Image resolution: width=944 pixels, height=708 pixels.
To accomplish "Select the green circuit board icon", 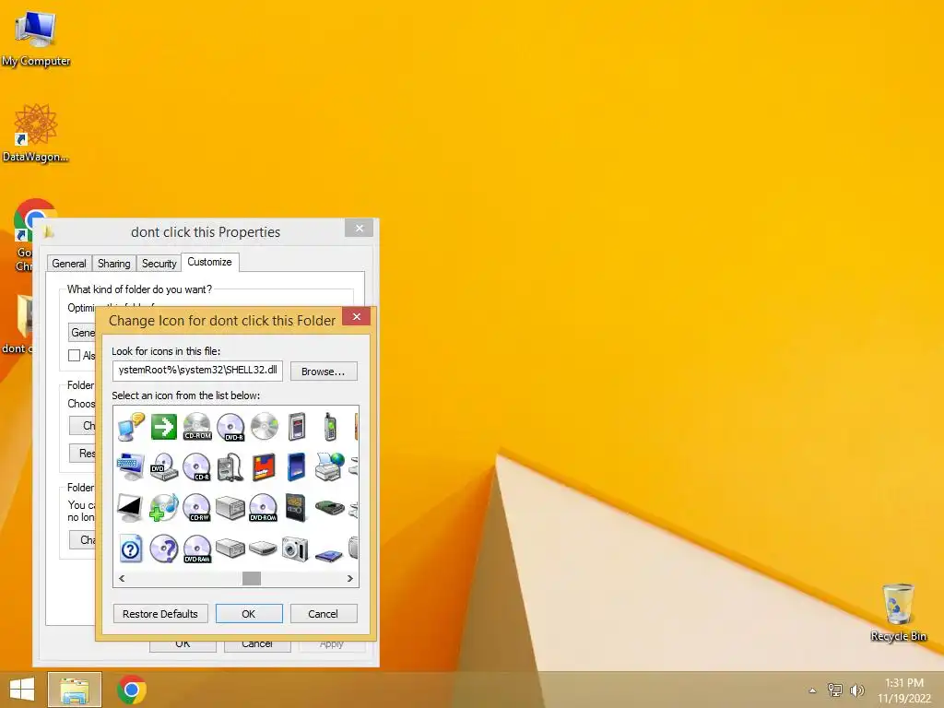I will point(329,508).
